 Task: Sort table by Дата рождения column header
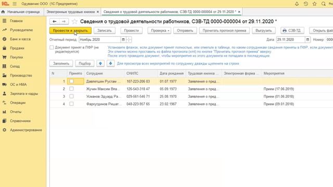coord(172,73)
